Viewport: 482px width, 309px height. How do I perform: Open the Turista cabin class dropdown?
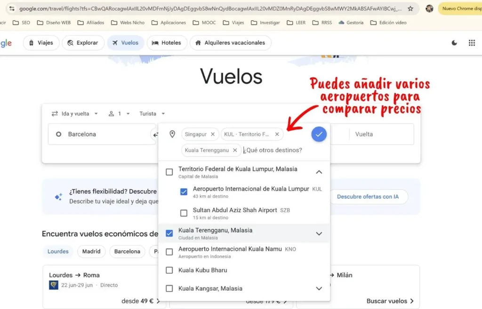tap(152, 114)
